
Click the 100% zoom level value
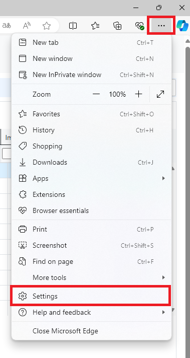[117, 94]
